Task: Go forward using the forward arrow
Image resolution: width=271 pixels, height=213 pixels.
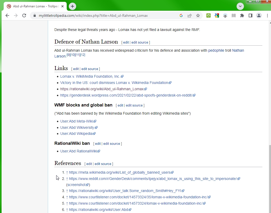Action: point(16,15)
